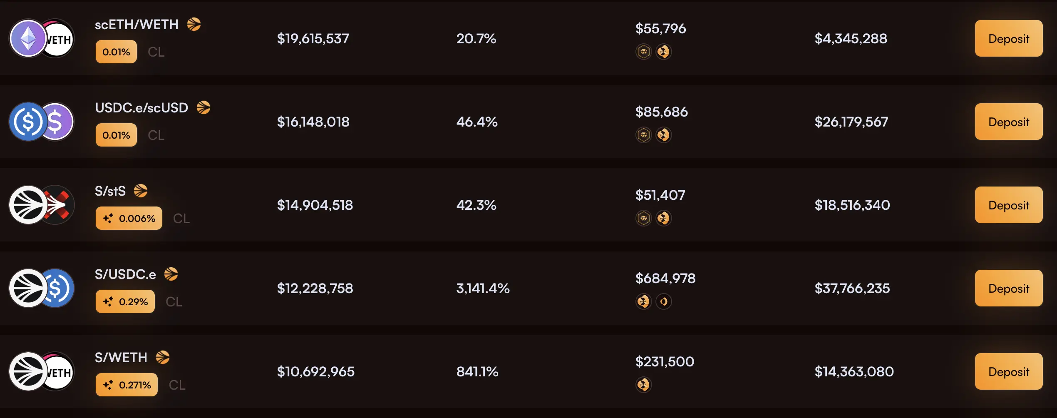Click the 0.01% fee badge for scETH/WETH
1057x418 pixels.
[x=116, y=52]
